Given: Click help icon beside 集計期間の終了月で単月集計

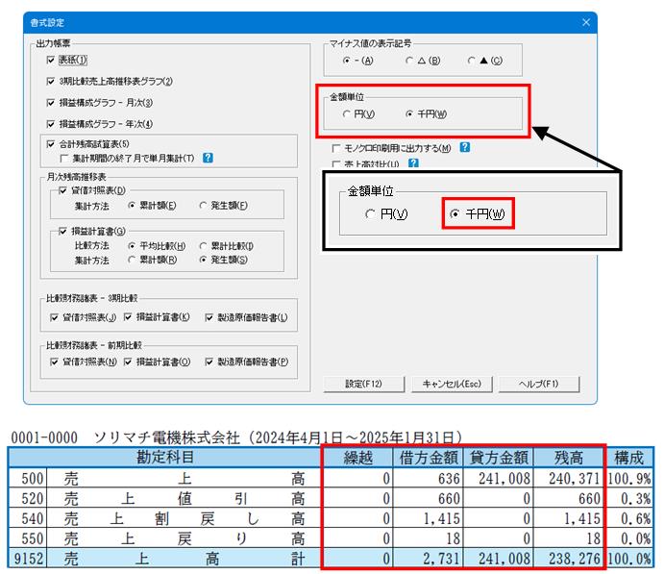Looking at the screenshot, I should 208,158.
